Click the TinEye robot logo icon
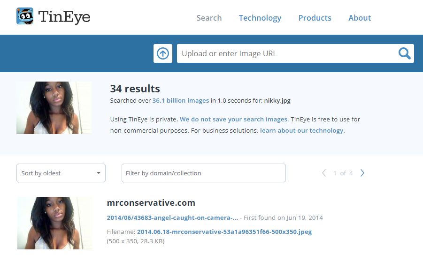Viewport: 423px width, 270px height. coord(25,16)
